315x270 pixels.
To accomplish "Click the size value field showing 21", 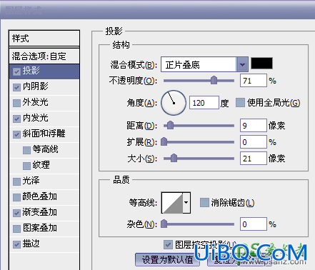I will (254, 158).
